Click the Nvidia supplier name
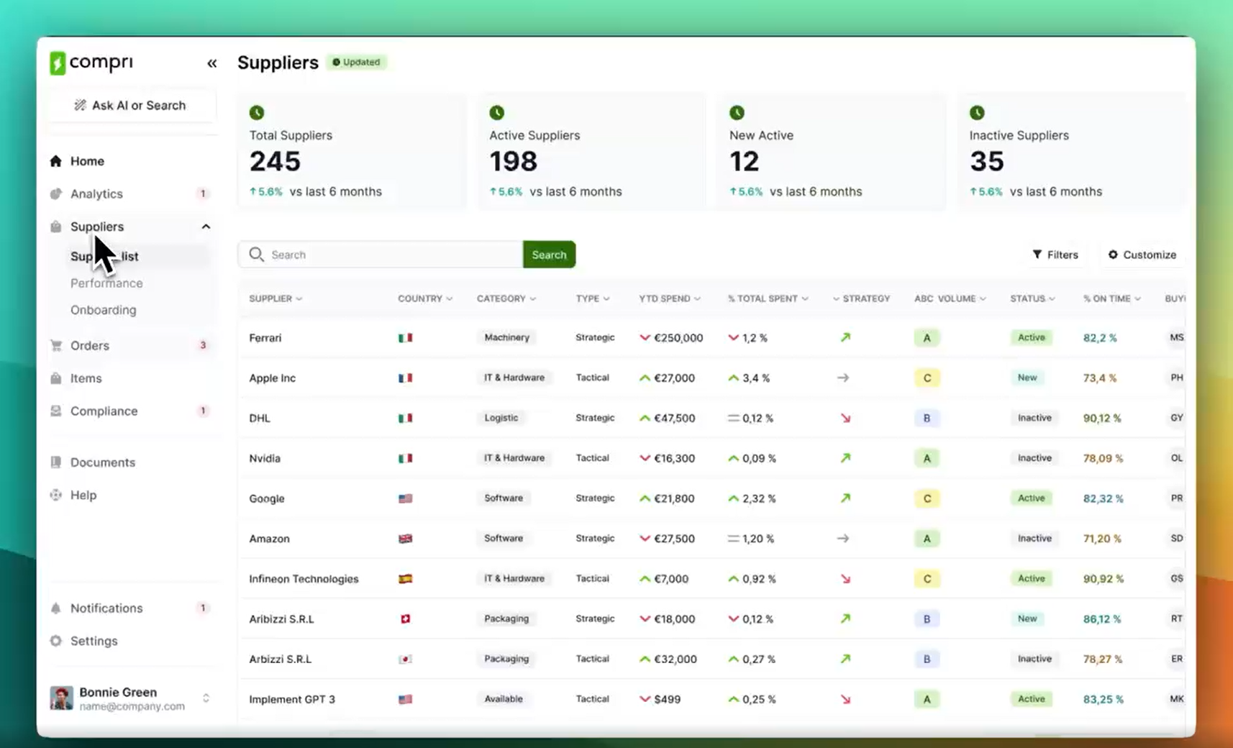Screen dimensions: 1233x748 coord(265,458)
